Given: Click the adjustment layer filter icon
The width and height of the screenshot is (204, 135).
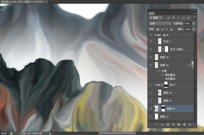Looking at the screenshot, I should pos(173,18).
